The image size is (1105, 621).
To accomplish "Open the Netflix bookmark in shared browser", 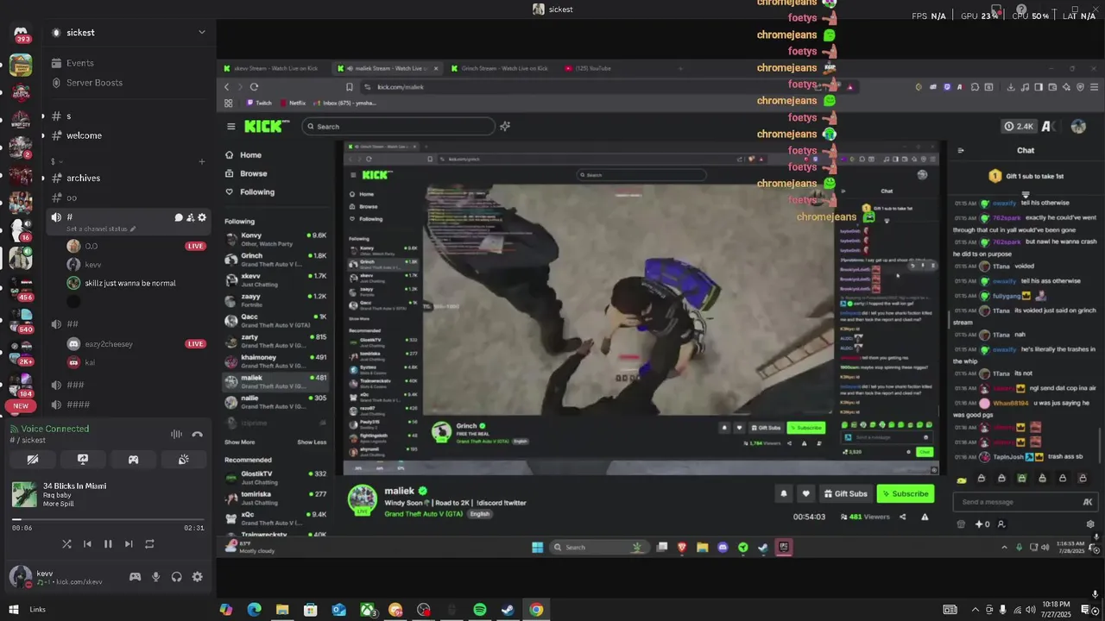I will tap(293, 103).
